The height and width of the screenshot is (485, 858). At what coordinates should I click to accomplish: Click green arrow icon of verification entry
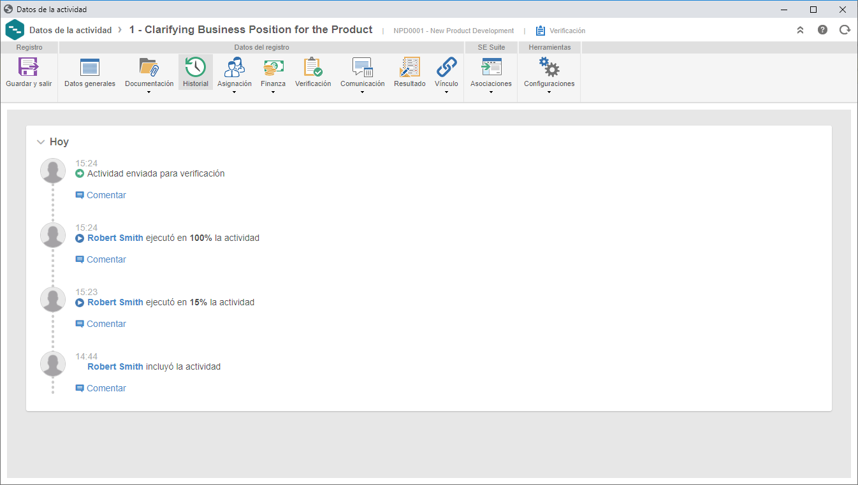pyautogui.click(x=80, y=173)
